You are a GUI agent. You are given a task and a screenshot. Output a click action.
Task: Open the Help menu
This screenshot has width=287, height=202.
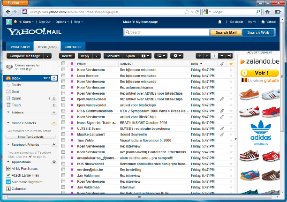point(78,22)
